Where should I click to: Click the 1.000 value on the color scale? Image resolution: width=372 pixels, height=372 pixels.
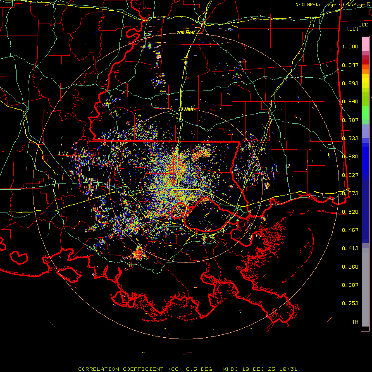350,46
